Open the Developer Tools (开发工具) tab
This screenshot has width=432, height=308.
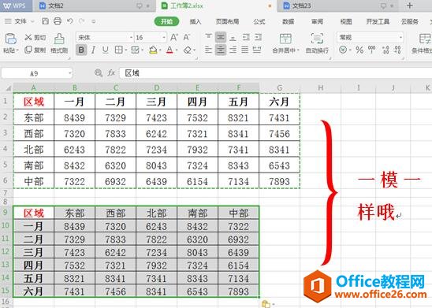(x=378, y=21)
